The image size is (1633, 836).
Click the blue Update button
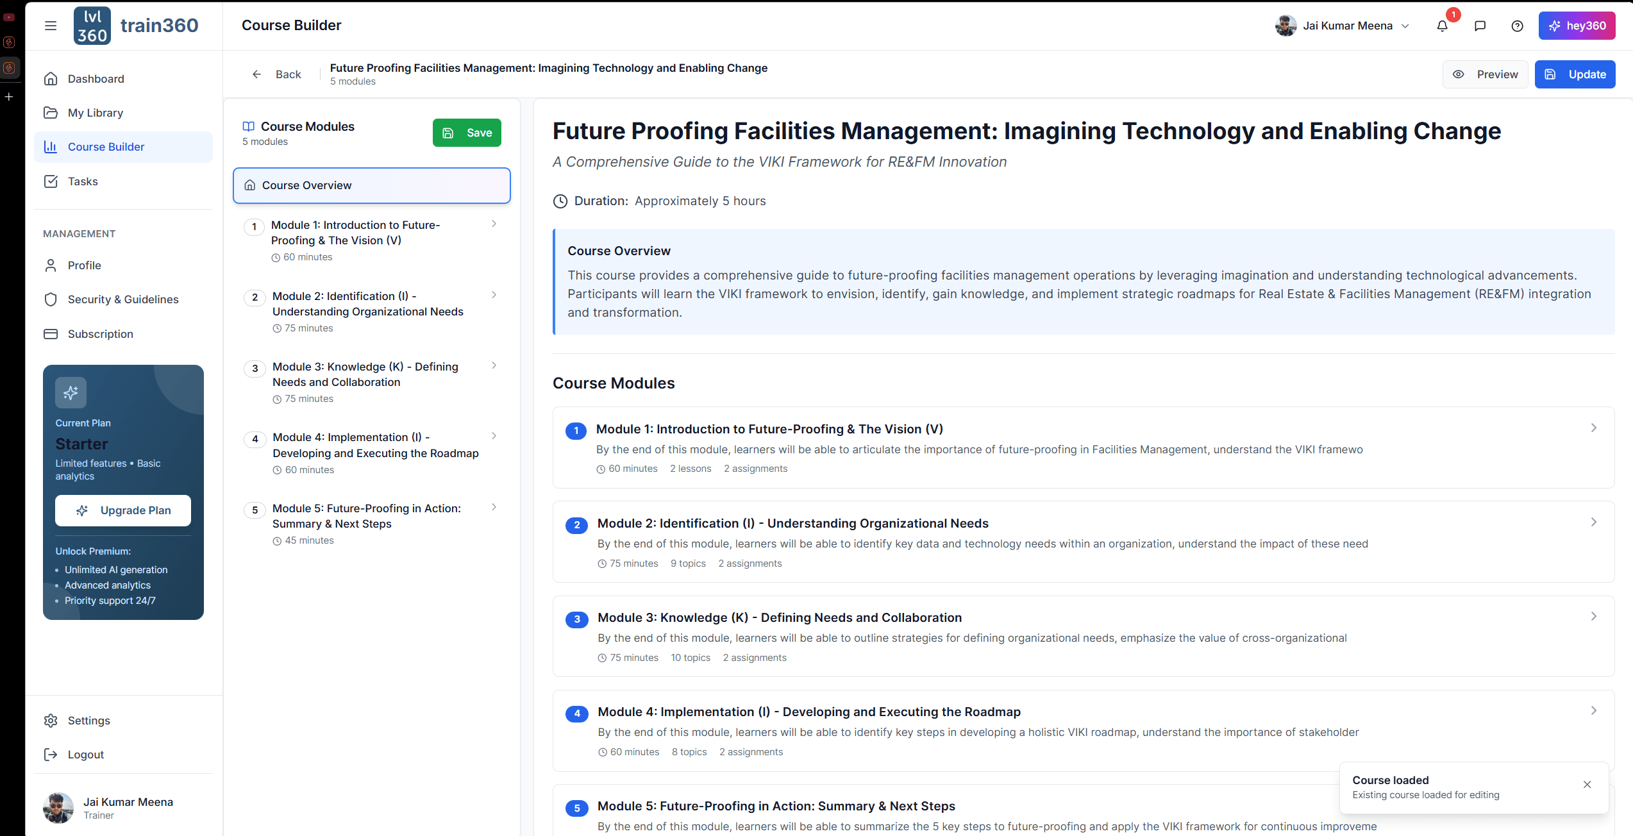1575,74
